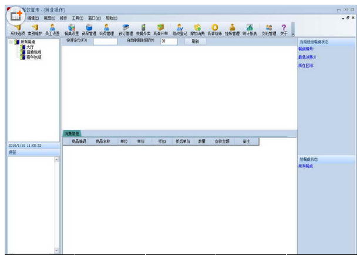Image resolution: width=363 pixels, height=255 pixels.
Task: Open 员工设置 staff settings
Action: (52, 30)
